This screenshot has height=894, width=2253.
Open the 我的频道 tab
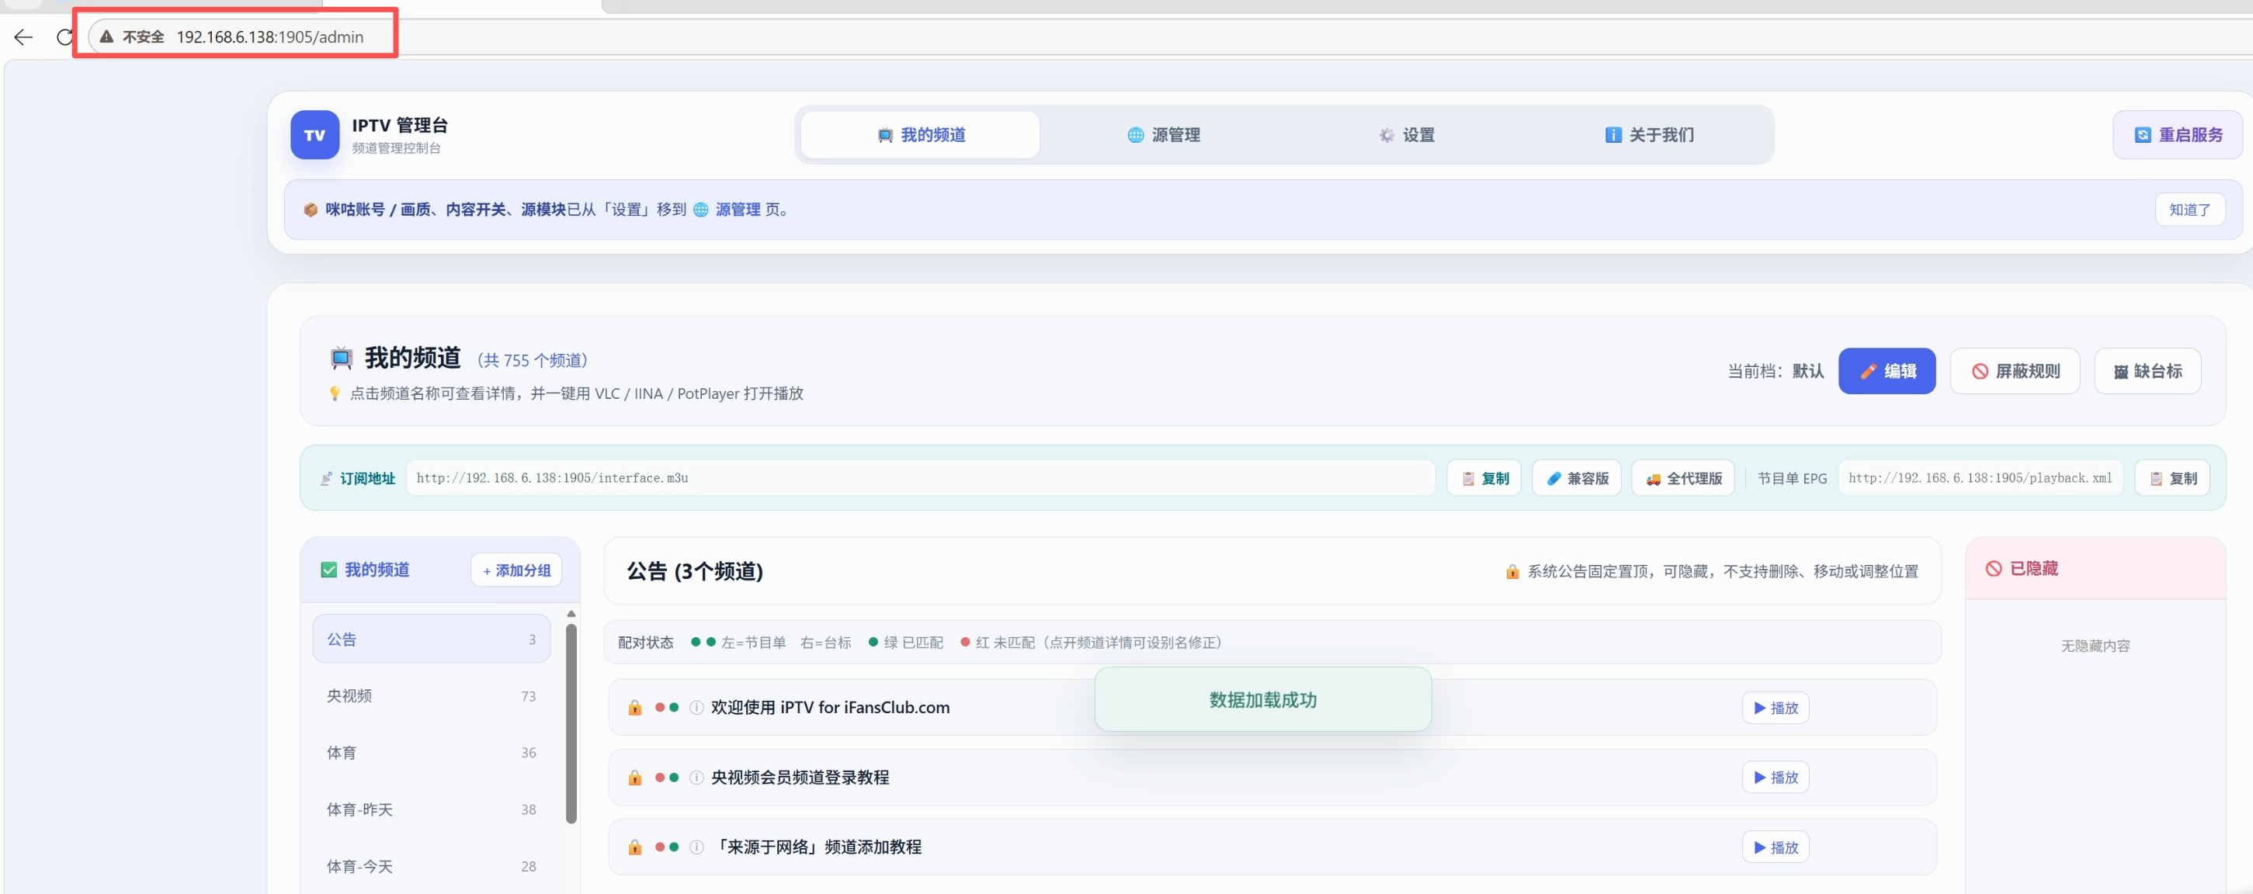[921, 134]
